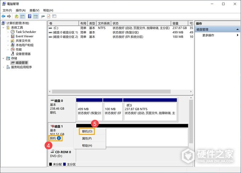Choose 联机(O) from the context menu

click(x=87, y=131)
